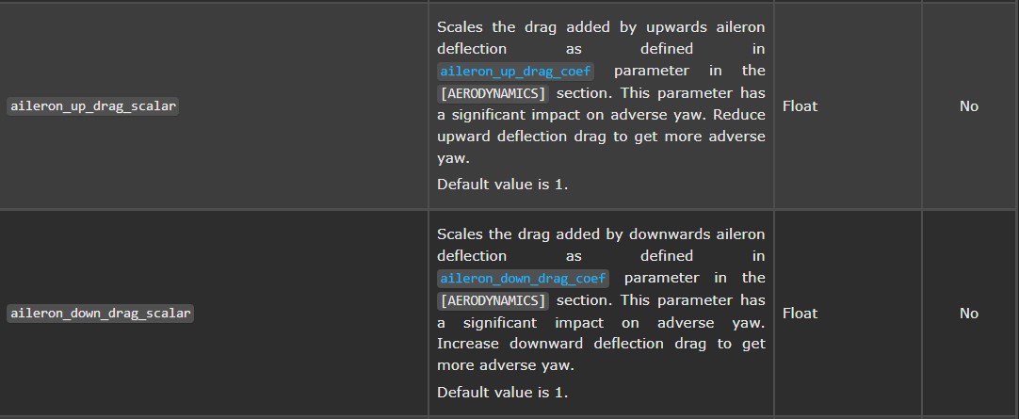Screen dimensions: 1019x419
Task: Select [AERODYNAMICS] tag in aileron_up_drag_scalar description
Action: (x=493, y=93)
